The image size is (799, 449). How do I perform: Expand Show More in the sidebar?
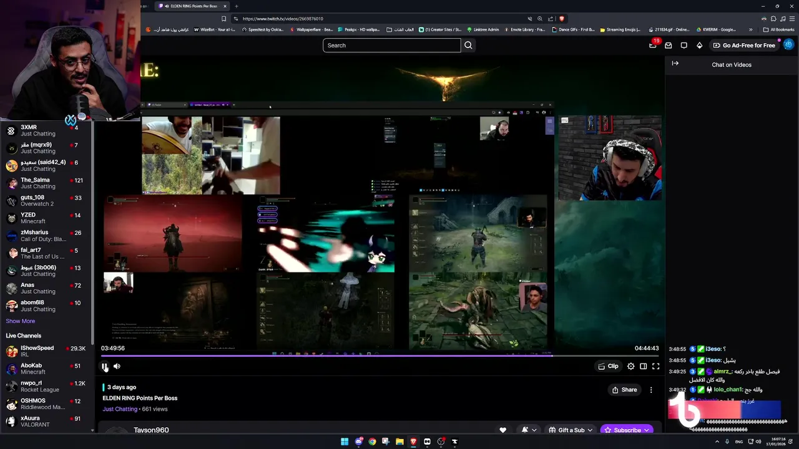[20, 321]
